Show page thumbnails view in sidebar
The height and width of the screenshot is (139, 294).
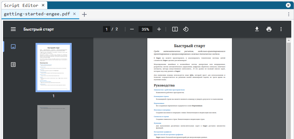point(13,47)
